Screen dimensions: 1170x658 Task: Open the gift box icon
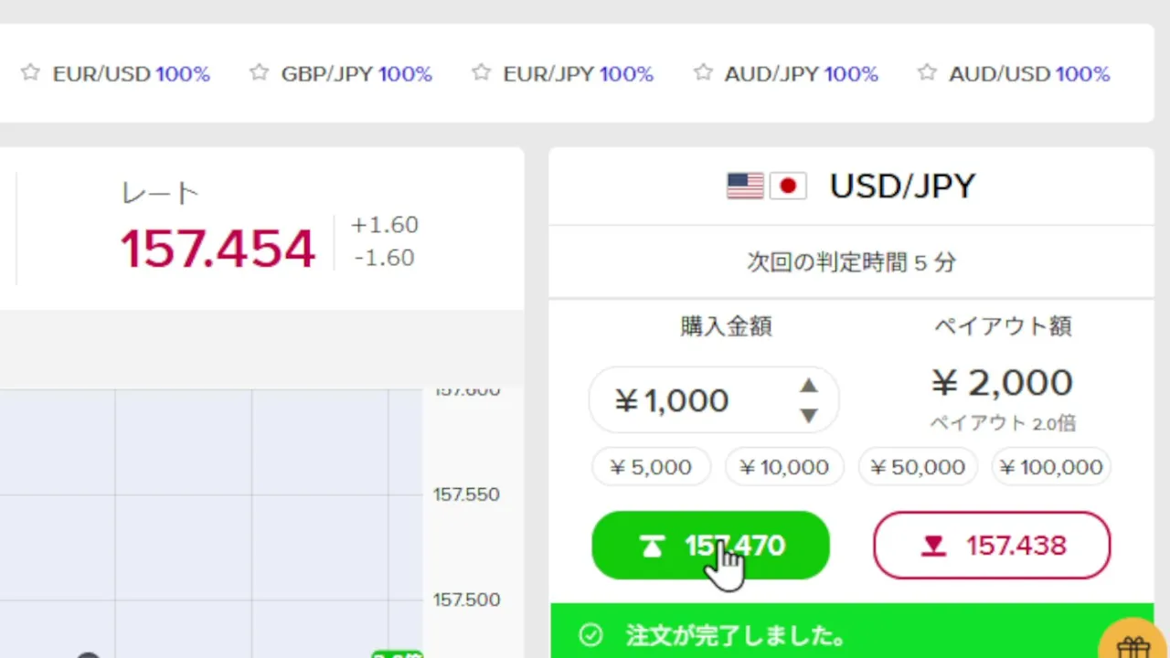coord(1133,642)
